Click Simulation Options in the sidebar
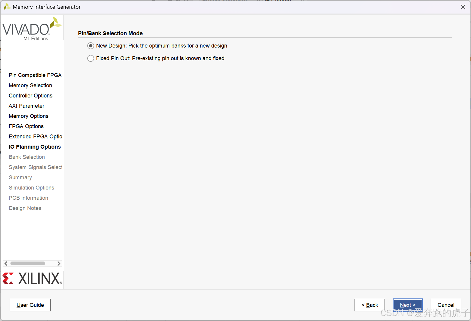The width and height of the screenshot is (471, 321). click(32, 188)
